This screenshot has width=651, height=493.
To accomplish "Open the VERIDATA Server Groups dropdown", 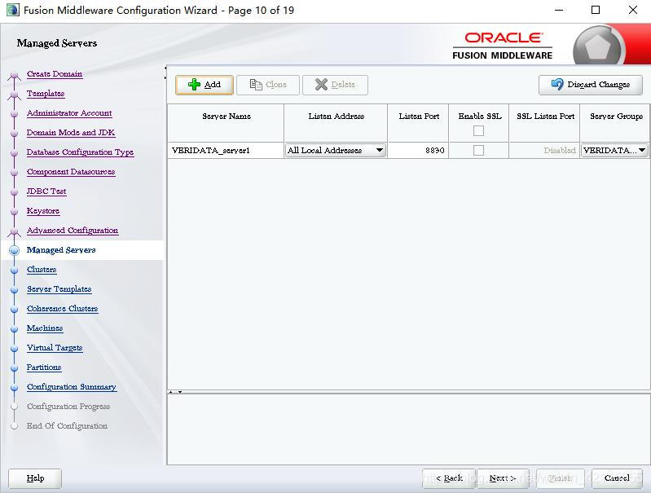I will click(614, 151).
